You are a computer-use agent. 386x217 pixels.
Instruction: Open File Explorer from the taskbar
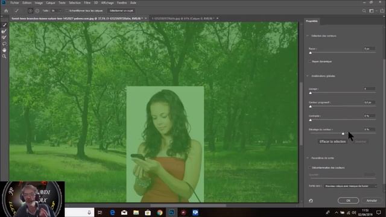coord(136,213)
